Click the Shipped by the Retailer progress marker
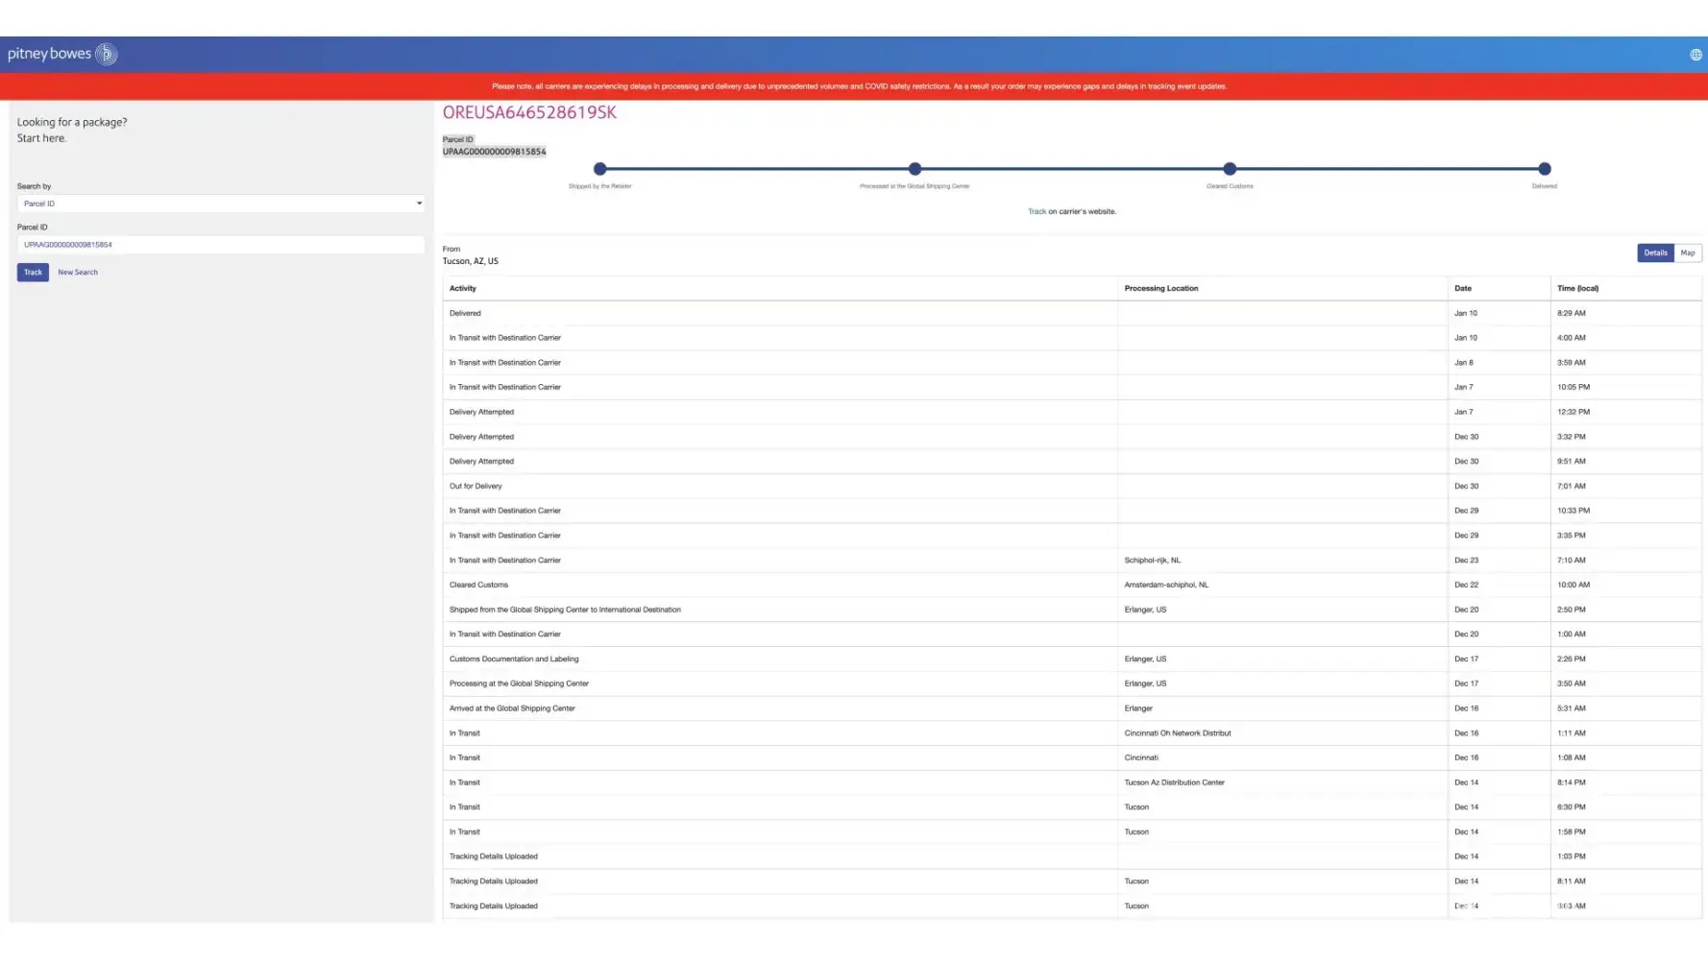The image size is (1708, 960). click(600, 169)
